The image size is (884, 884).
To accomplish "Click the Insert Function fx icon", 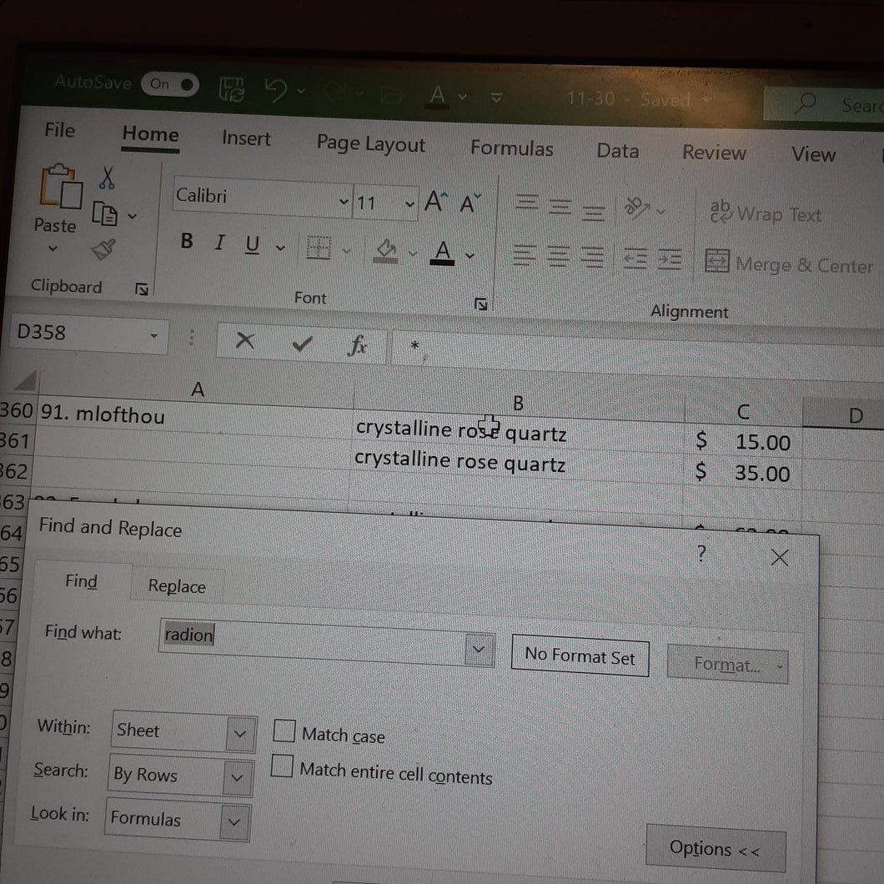I will tap(358, 344).
